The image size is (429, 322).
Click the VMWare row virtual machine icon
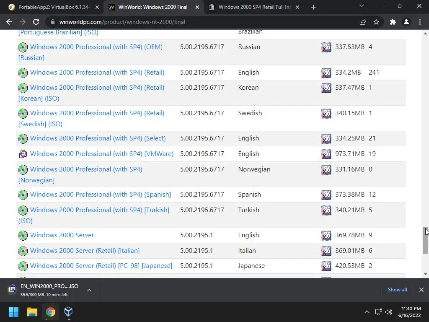(x=23, y=154)
